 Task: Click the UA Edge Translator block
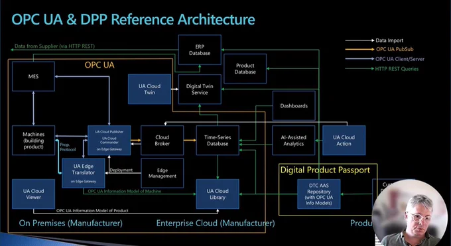[84, 173]
